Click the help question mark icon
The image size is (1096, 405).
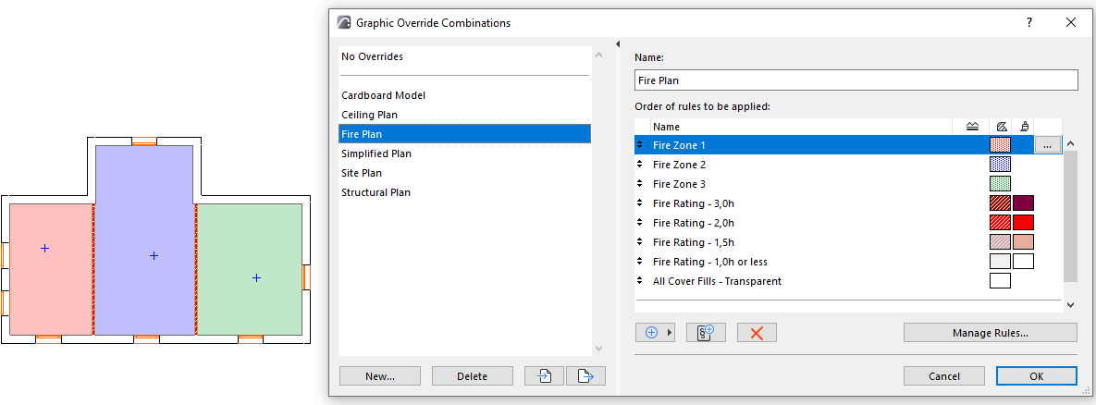point(1029,23)
